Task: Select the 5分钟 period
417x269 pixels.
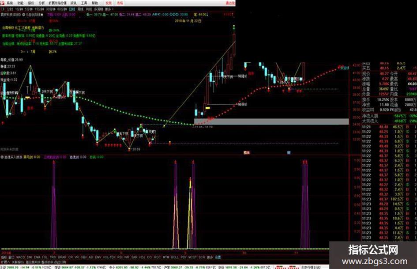Action: [29, 9]
